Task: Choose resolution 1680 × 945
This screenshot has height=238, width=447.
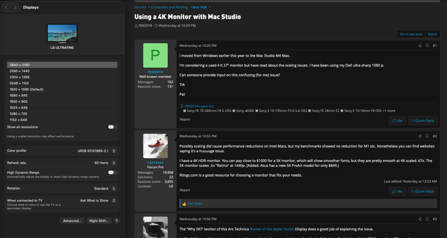Action: [x=62, y=95]
